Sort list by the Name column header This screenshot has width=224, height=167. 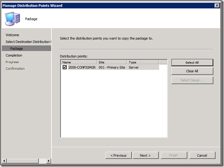click(x=79, y=62)
